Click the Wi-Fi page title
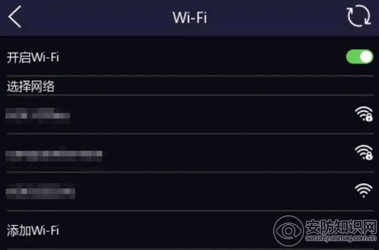This screenshot has width=379, height=250. coord(189,18)
